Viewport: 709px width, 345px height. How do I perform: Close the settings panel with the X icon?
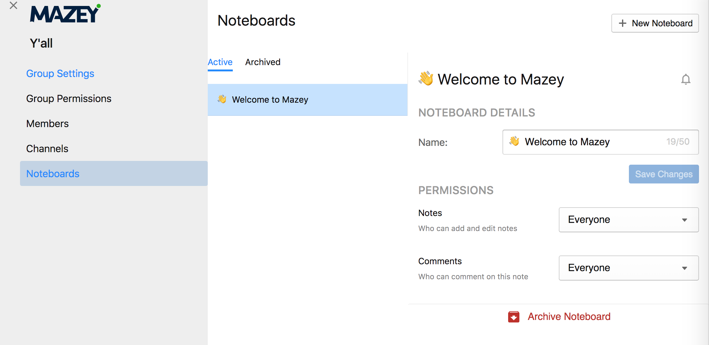13,5
